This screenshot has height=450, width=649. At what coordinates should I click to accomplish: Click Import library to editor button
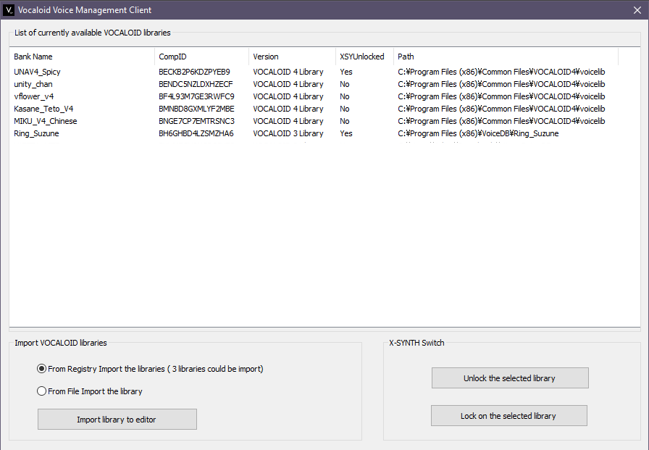click(117, 420)
